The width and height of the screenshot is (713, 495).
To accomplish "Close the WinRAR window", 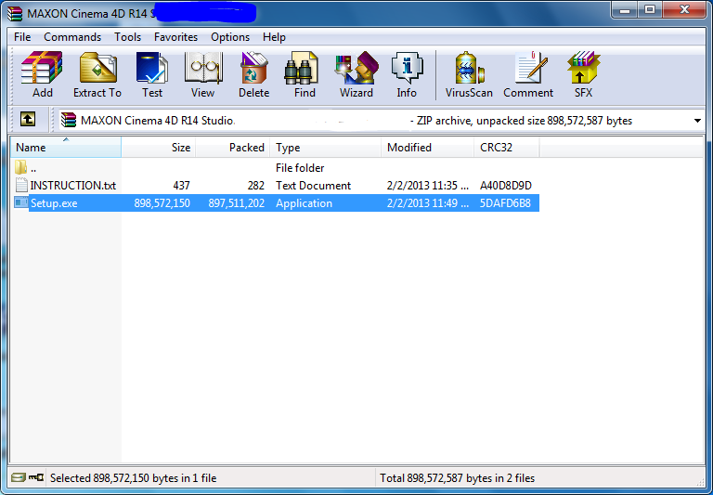I will click(684, 9).
